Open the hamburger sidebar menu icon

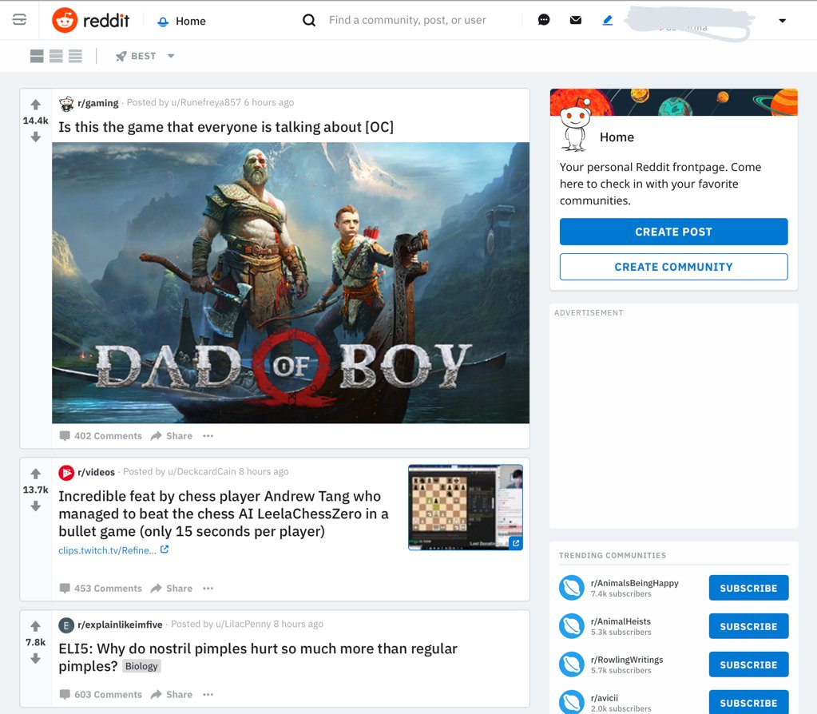coord(19,20)
